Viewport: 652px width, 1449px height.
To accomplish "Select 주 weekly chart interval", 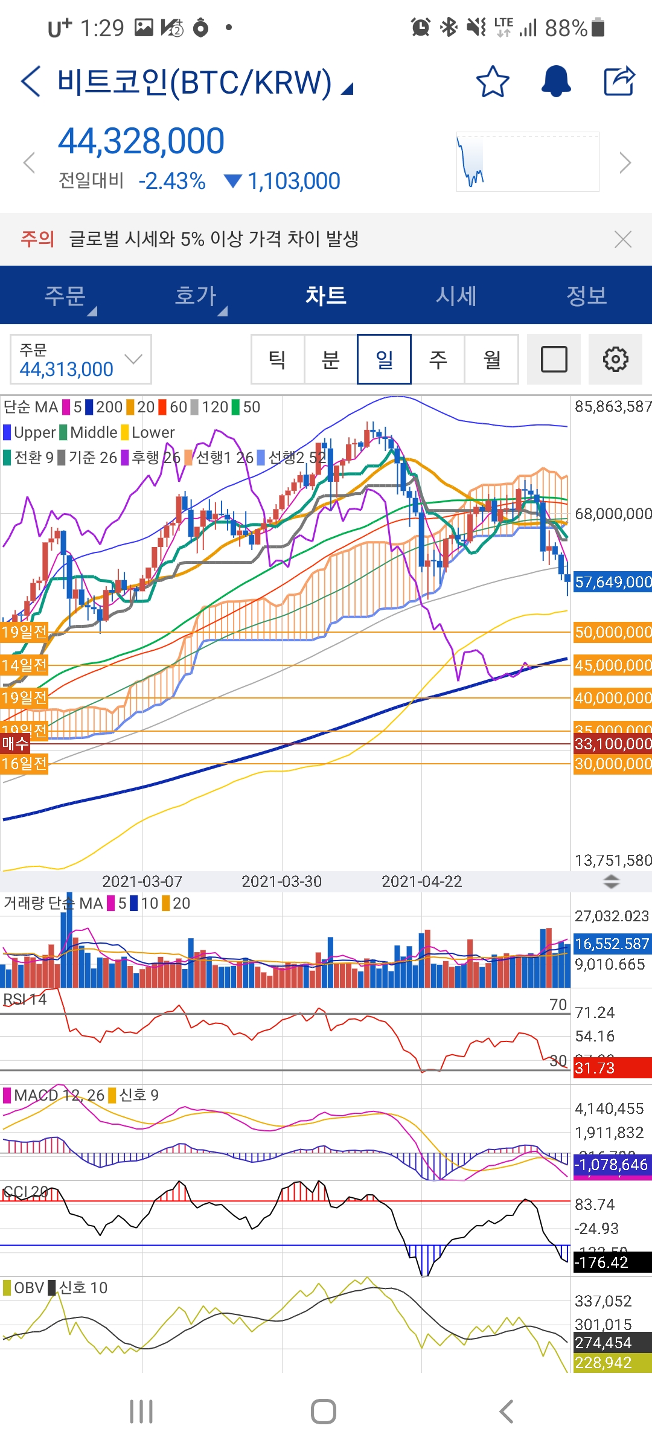I will coord(438,359).
